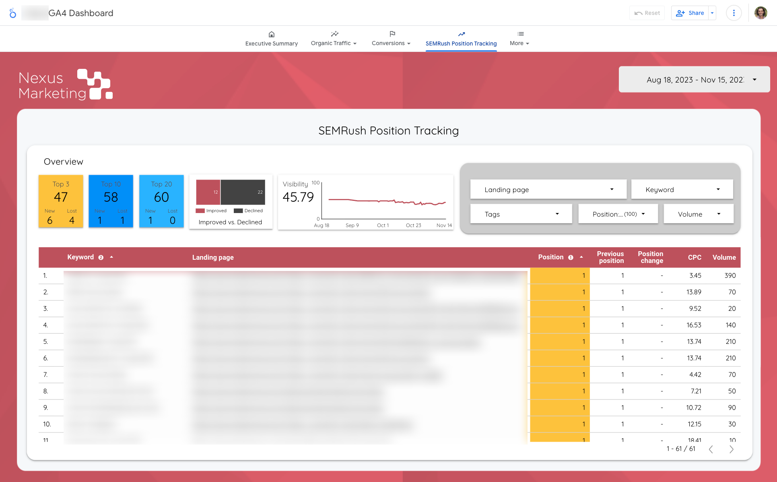Click the Top 20 scorecard
777x482 pixels.
(x=161, y=201)
